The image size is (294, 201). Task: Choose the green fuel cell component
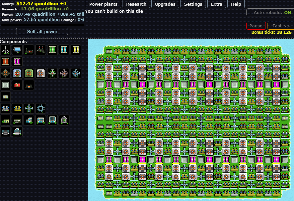point(52,50)
